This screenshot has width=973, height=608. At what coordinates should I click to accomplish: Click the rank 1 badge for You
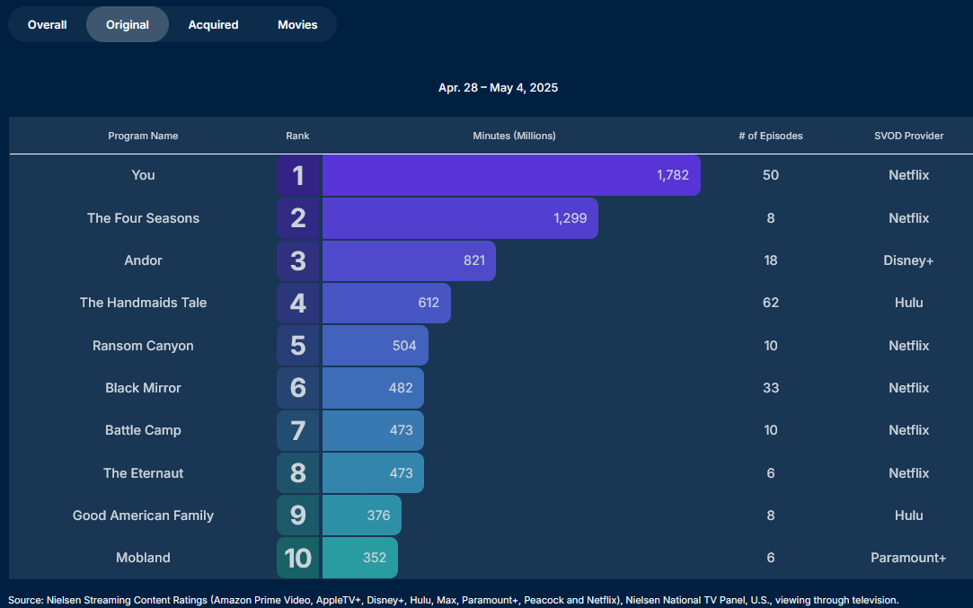pyautogui.click(x=298, y=175)
